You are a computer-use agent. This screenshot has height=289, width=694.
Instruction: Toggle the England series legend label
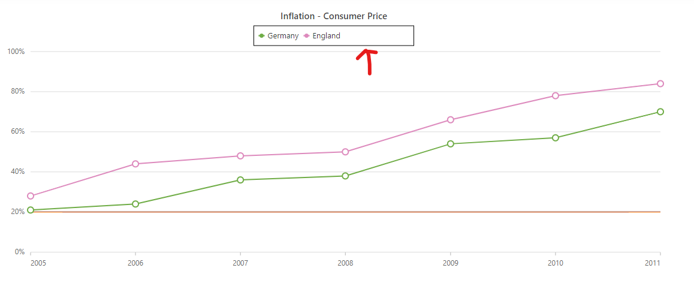[326, 36]
